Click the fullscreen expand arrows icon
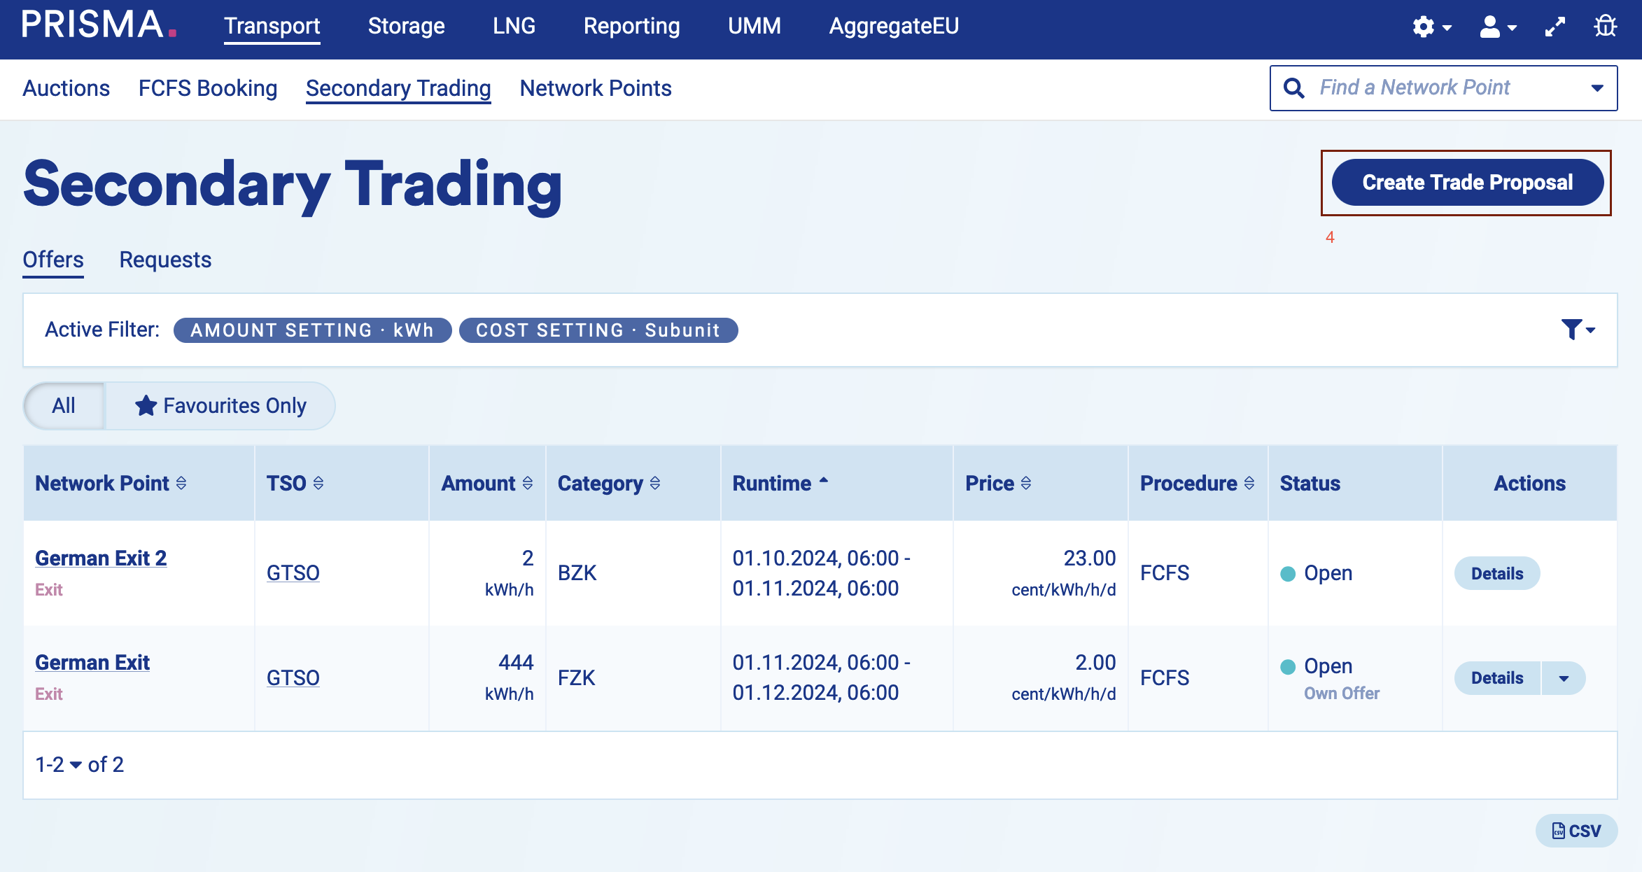This screenshot has width=1642, height=872. [x=1555, y=27]
